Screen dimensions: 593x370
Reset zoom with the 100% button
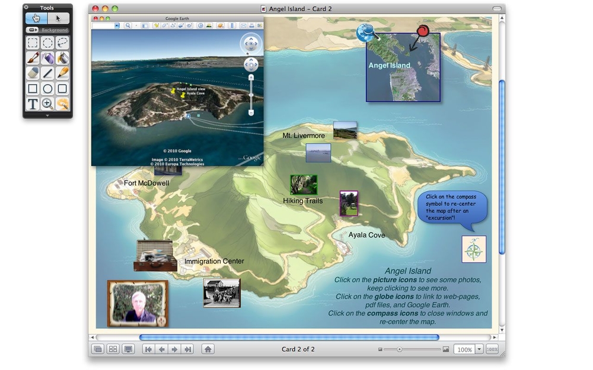coord(492,349)
